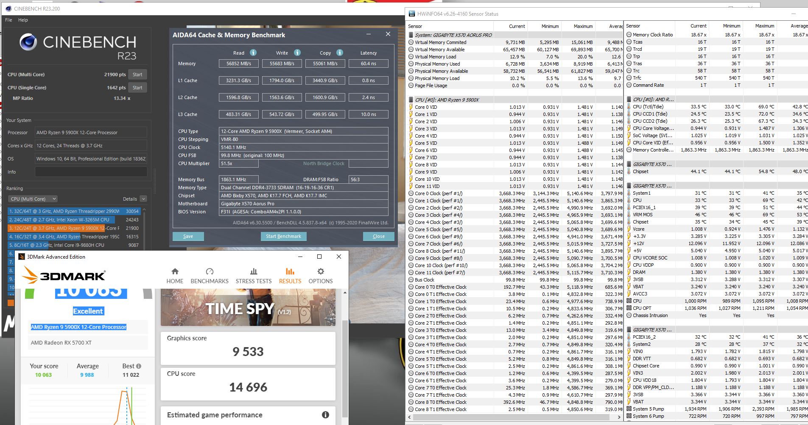Open the CPU (Multi Core) ranking dropdown
The image size is (808, 425).
coord(33,199)
